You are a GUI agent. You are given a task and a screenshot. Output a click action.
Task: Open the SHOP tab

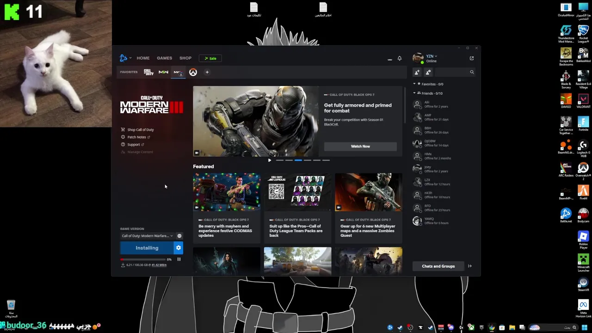[x=185, y=58]
